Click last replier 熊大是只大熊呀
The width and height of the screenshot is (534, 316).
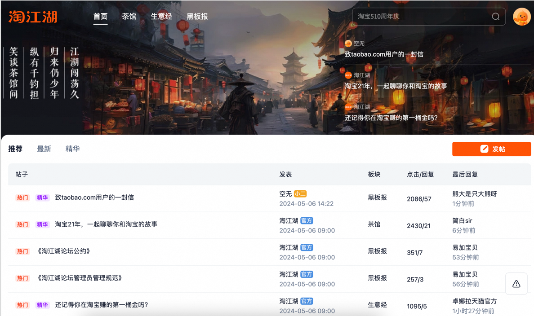click(x=474, y=194)
